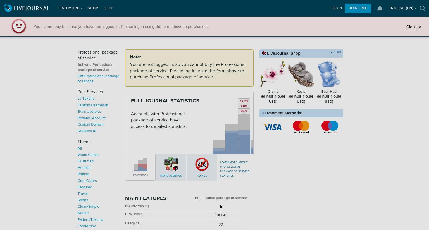Open the Orchid gift image
The image size is (429, 230).
point(273,74)
